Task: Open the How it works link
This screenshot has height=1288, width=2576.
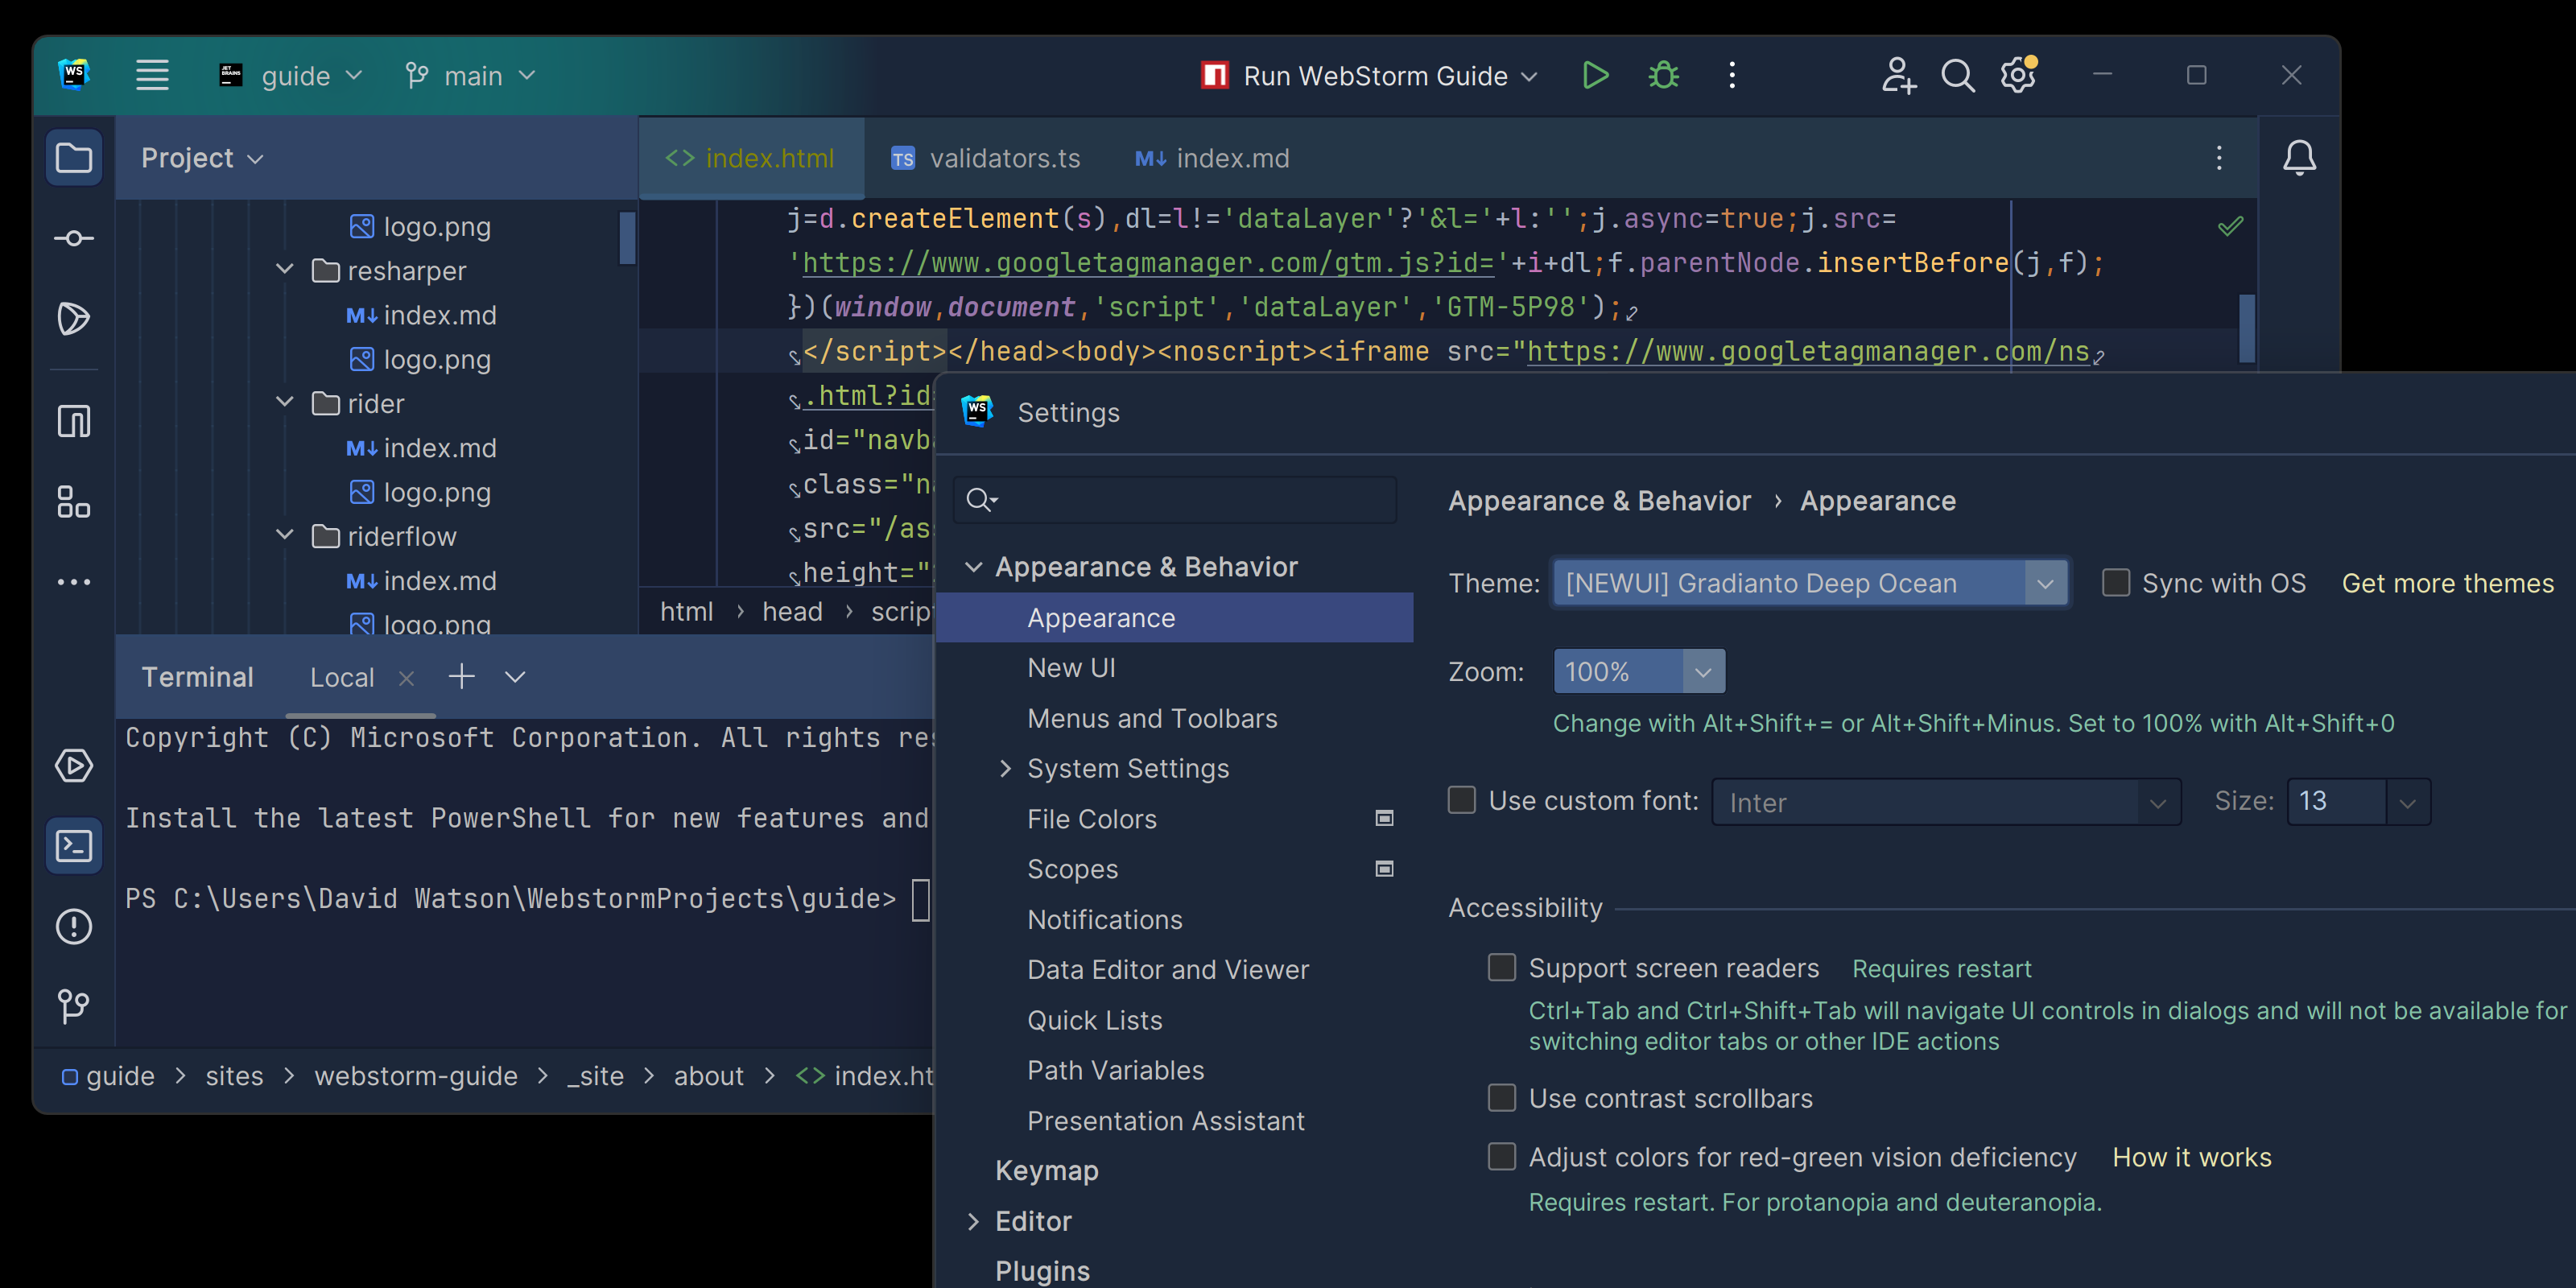Action: (2192, 1157)
